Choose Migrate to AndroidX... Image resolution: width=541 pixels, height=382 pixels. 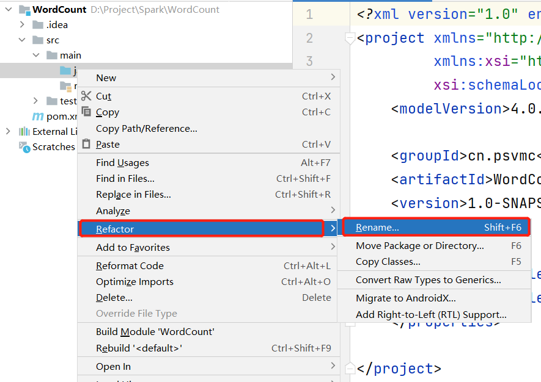[x=434, y=298]
